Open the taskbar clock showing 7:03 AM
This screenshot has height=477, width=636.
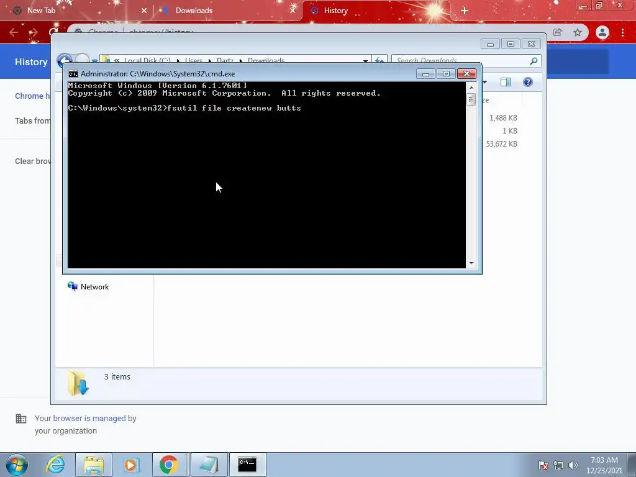click(x=604, y=465)
